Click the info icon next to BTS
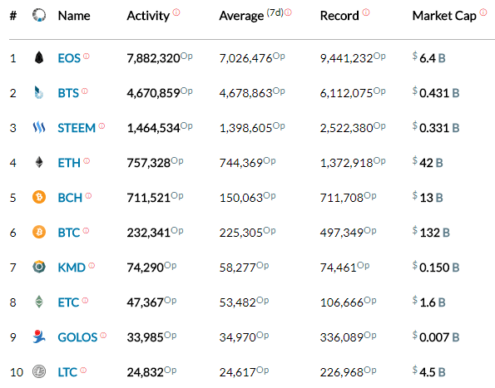 85,91
